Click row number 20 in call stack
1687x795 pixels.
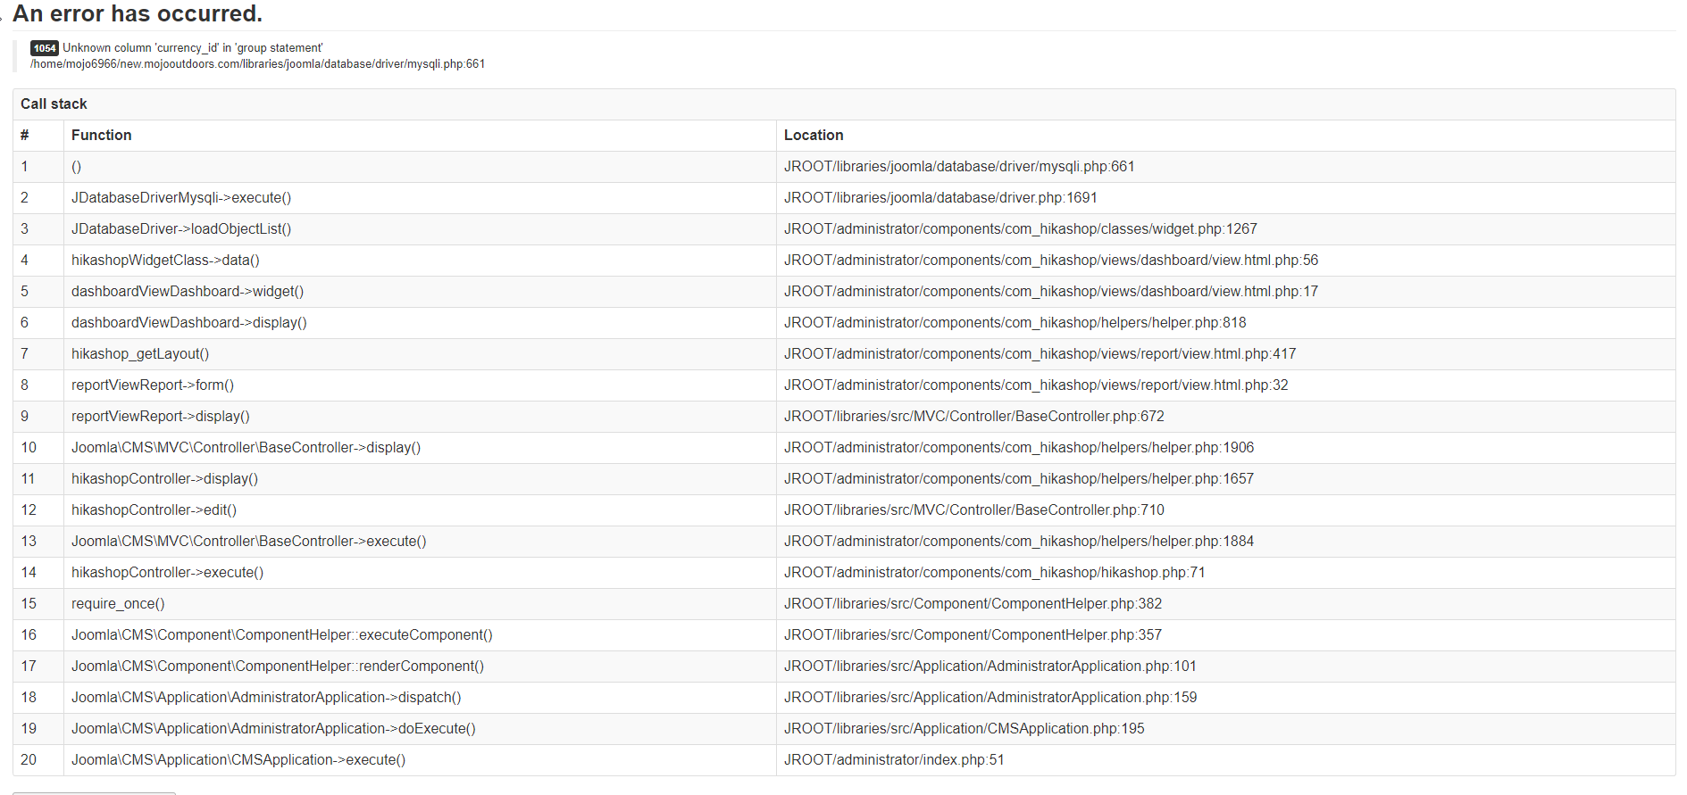pos(29,760)
